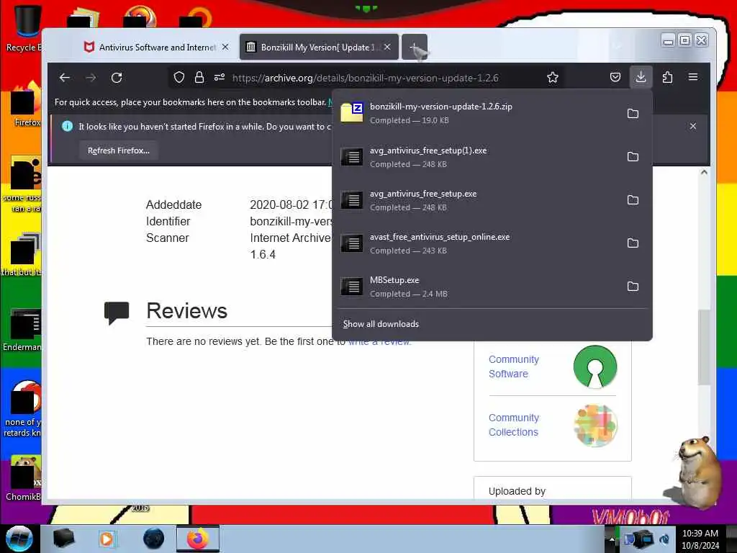Open the tracking protection shield icon
The image size is (737, 553).
178,78
